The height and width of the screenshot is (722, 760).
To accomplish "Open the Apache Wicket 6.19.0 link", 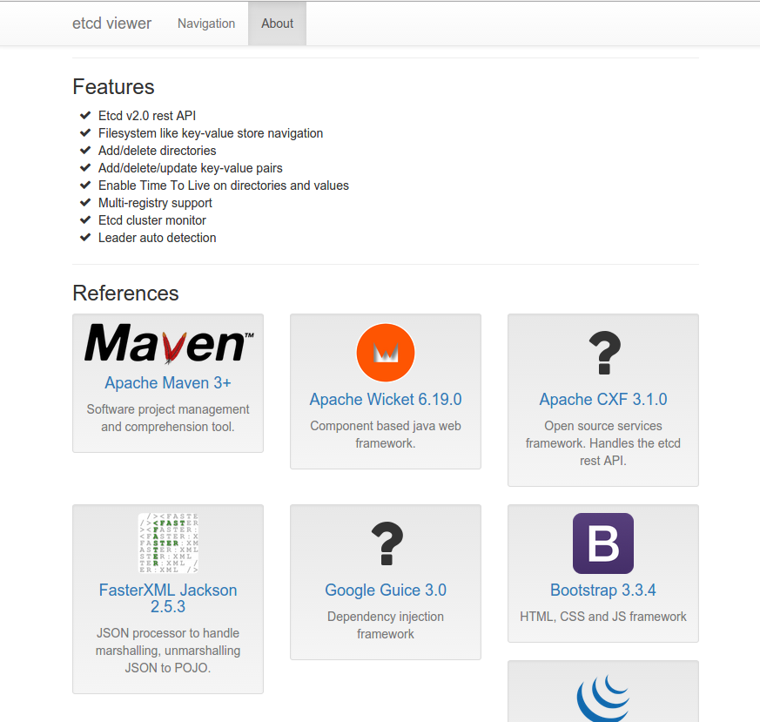I will point(386,399).
